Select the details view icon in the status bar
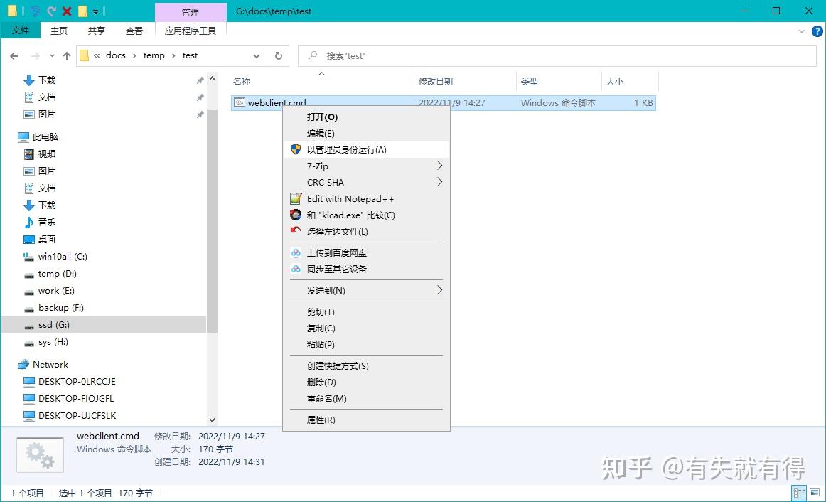826x502 pixels. pyautogui.click(x=798, y=492)
